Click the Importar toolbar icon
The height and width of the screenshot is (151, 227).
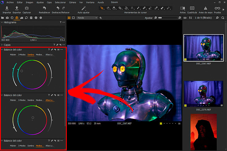pyautogui.click(x=7, y=8)
